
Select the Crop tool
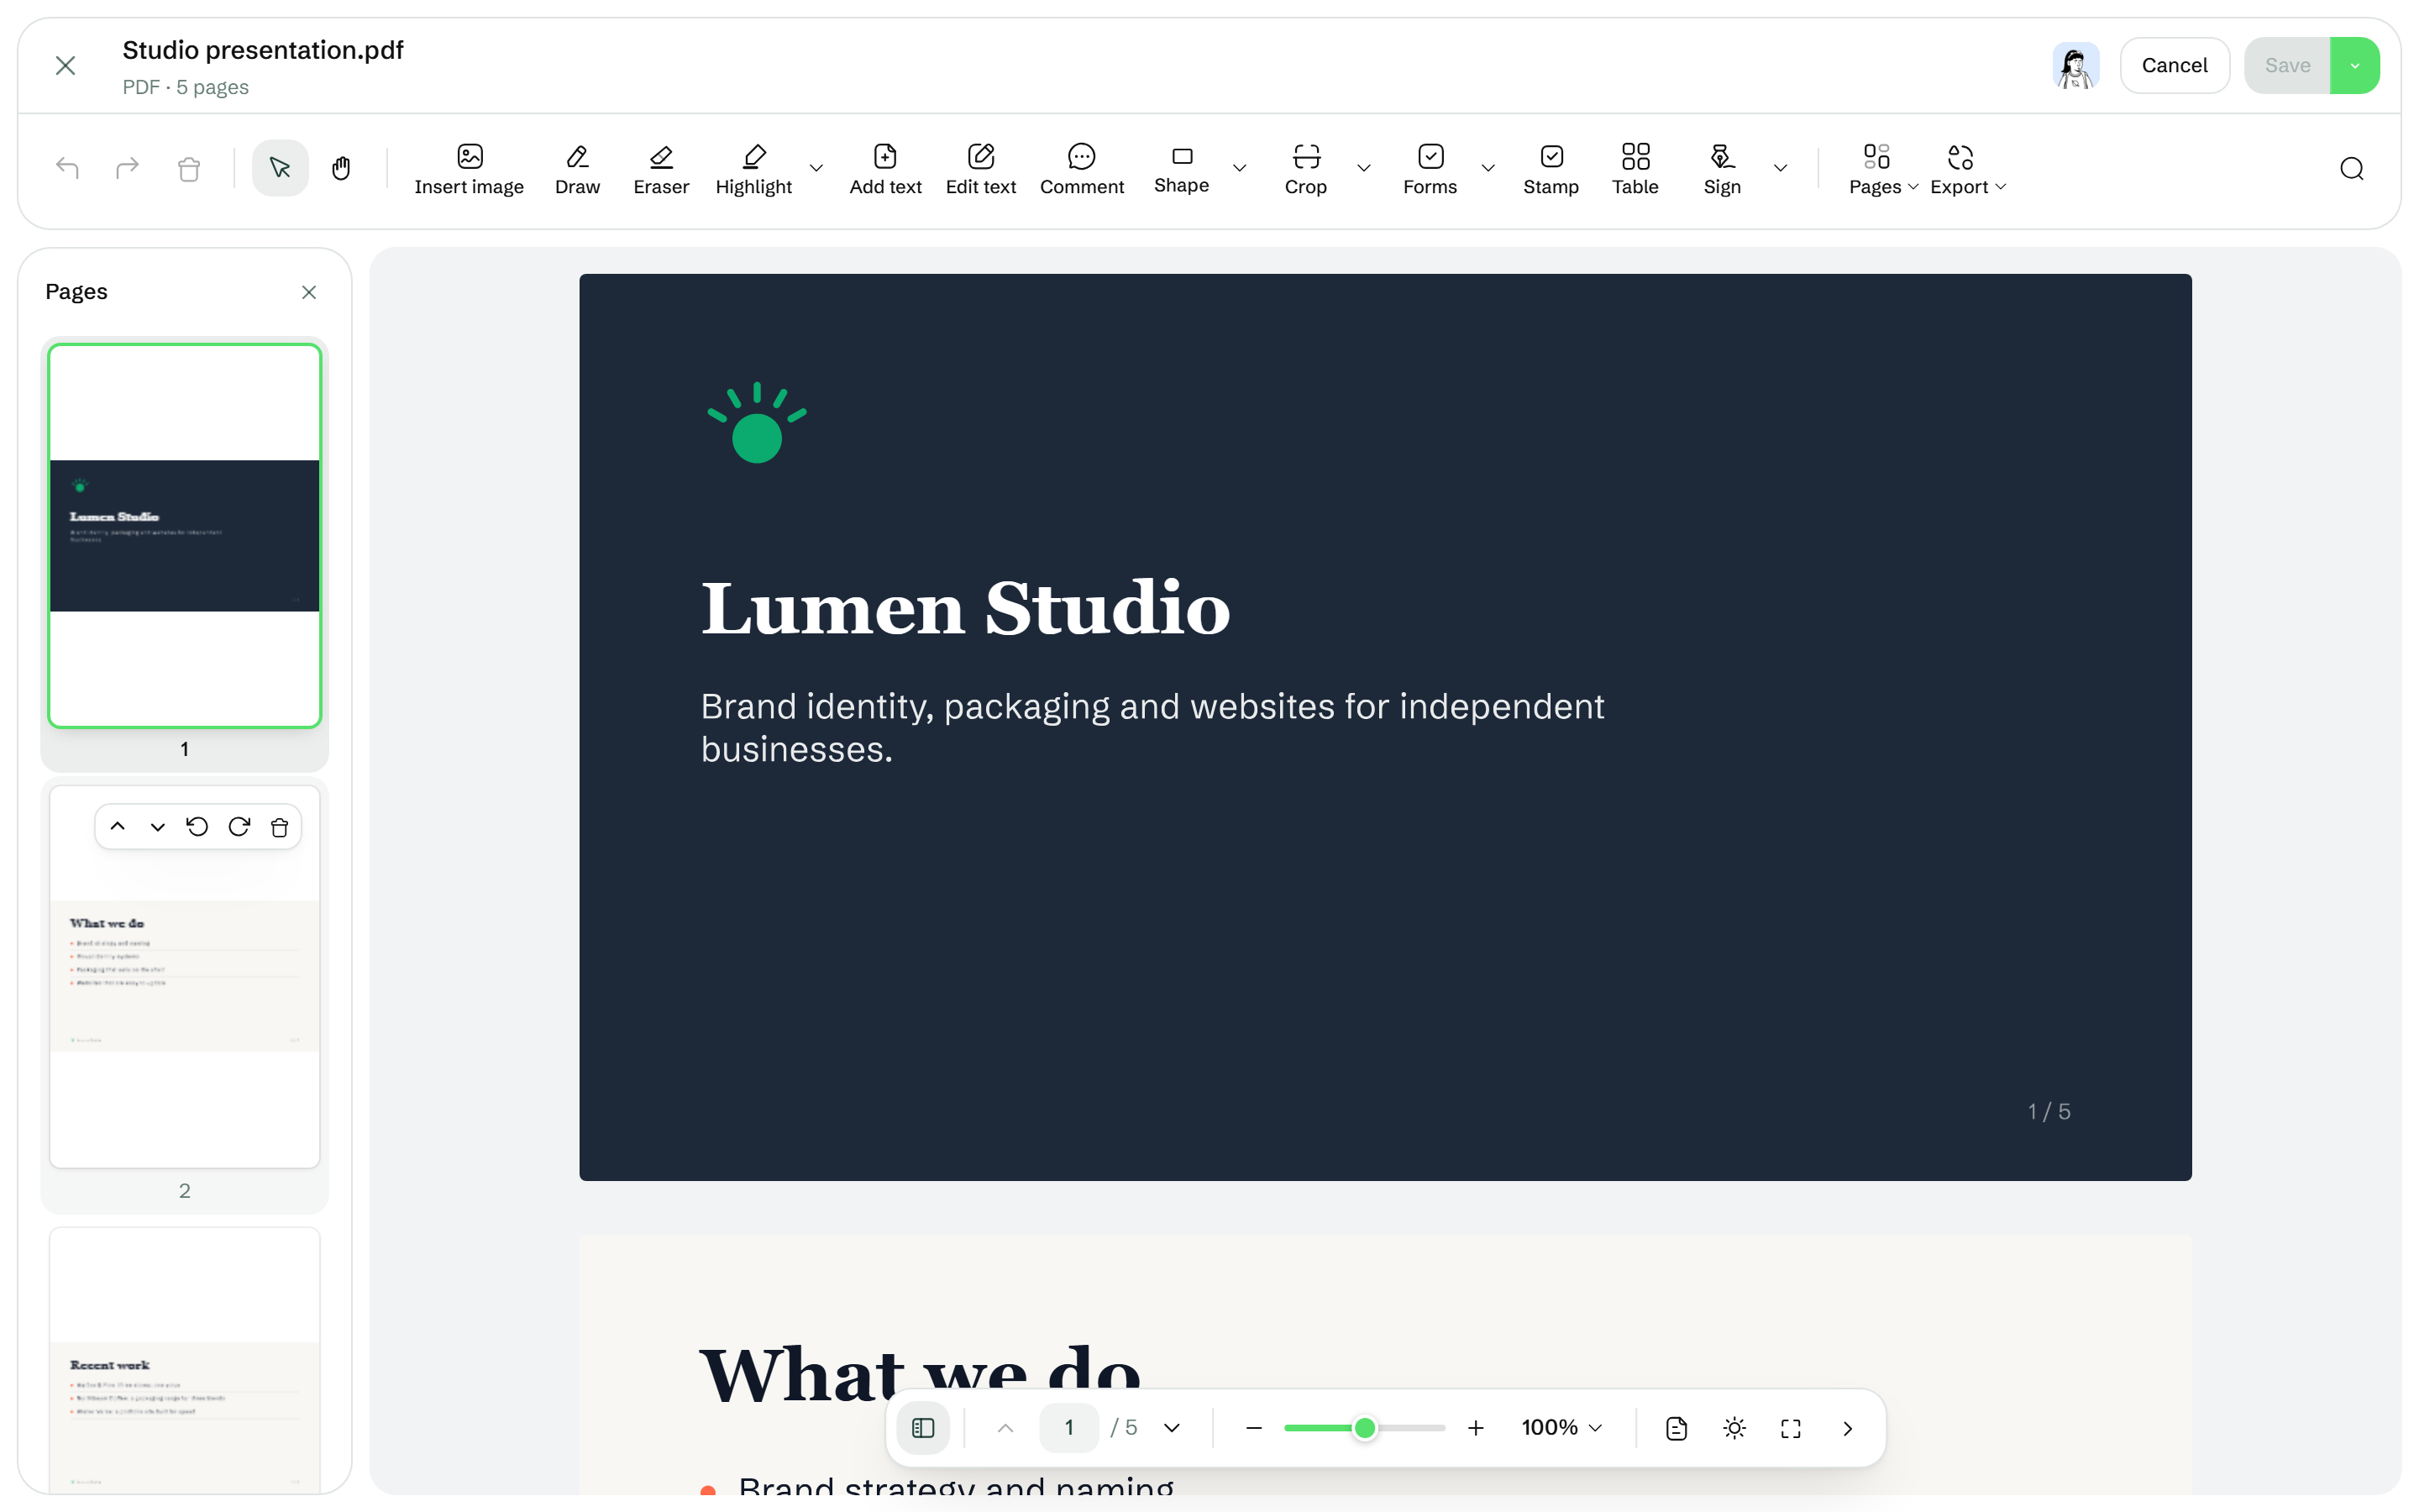click(x=1305, y=169)
